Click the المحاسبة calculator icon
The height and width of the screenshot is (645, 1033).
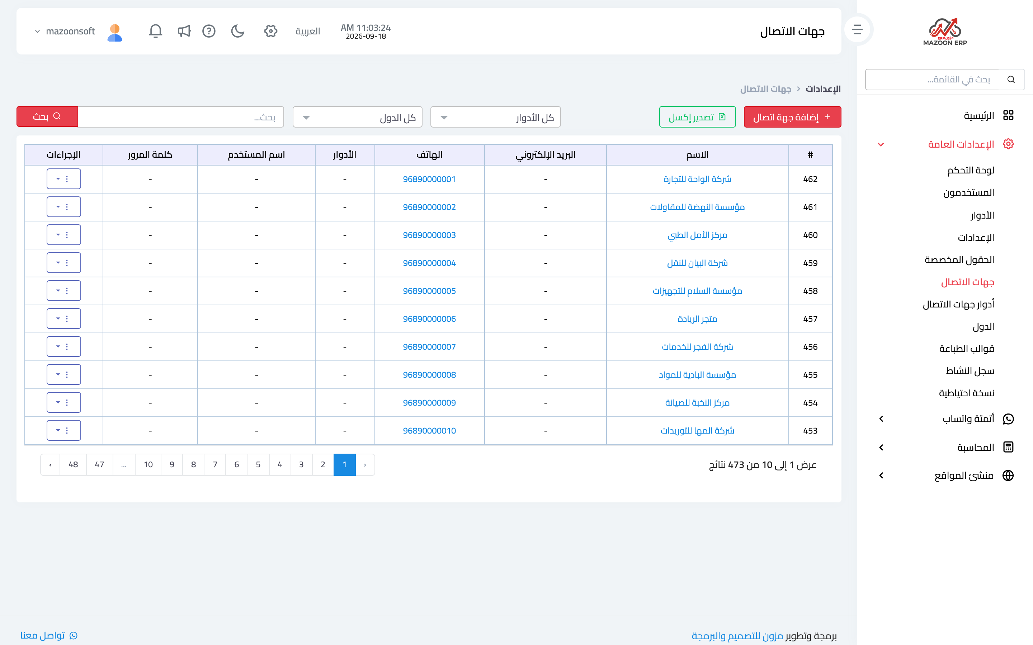click(1008, 447)
